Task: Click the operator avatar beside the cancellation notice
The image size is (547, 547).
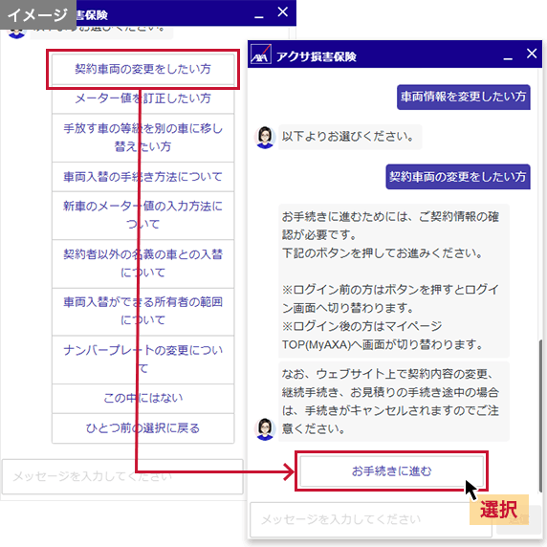Action: (265, 429)
